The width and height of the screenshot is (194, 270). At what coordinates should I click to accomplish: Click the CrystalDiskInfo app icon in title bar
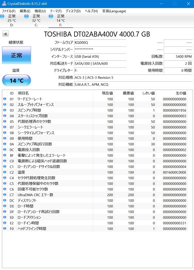(4, 3)
